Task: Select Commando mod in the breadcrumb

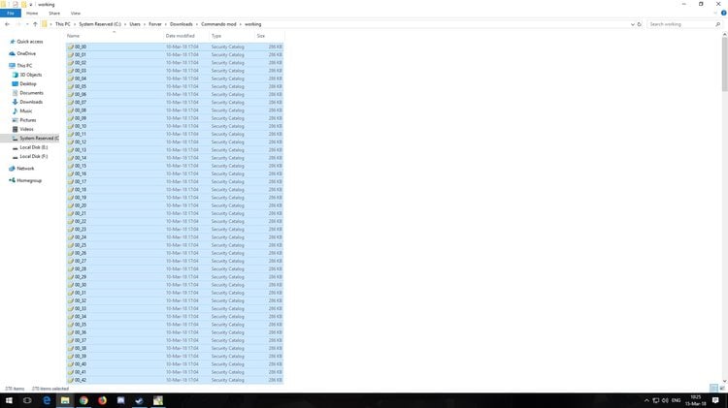Action: [x=218, y=24]
